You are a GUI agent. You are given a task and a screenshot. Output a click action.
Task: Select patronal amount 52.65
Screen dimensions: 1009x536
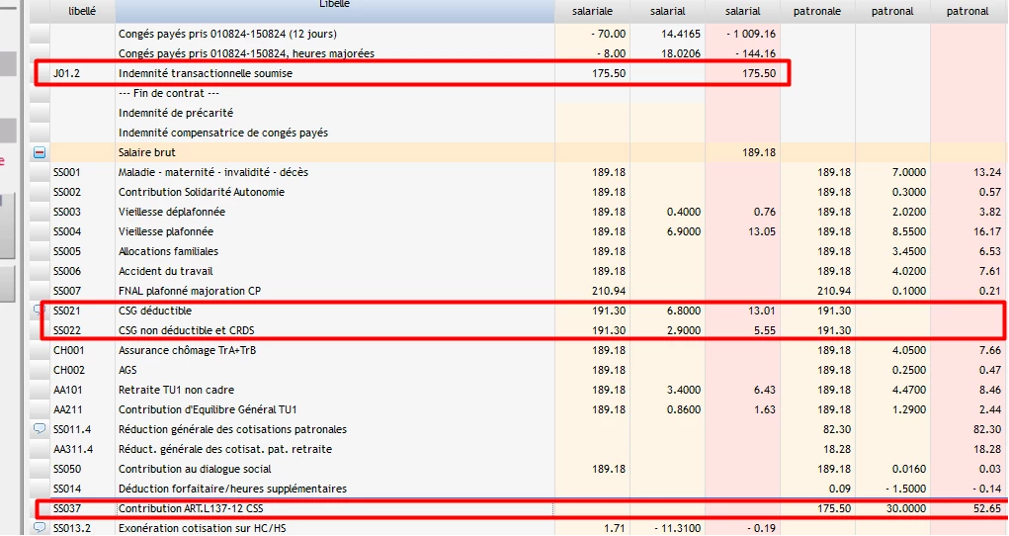988,508
